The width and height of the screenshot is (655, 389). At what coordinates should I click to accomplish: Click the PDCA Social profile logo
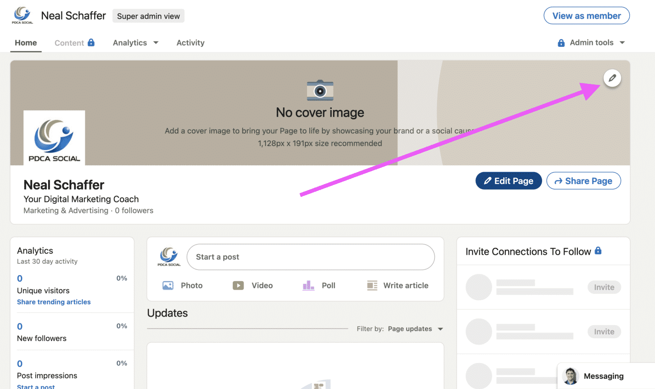pyautogui.click(x=54, y=137)
